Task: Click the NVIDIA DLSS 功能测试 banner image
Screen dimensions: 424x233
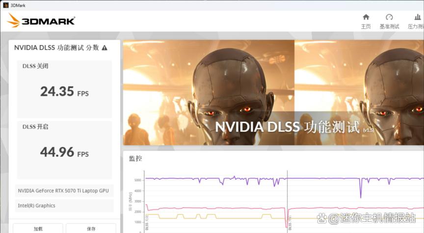Action: (x=273, y=92)
